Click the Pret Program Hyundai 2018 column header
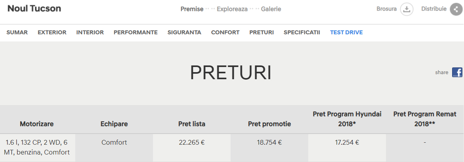 point(347,119)
